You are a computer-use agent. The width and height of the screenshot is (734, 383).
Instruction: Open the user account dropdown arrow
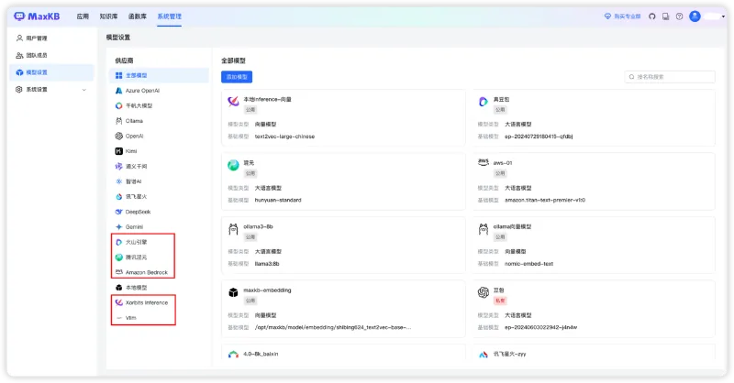[723, 16]
